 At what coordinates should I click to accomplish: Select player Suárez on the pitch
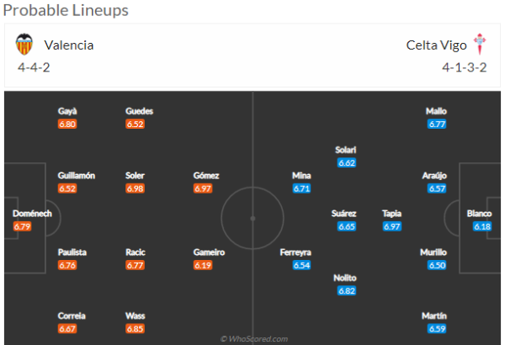344,214
